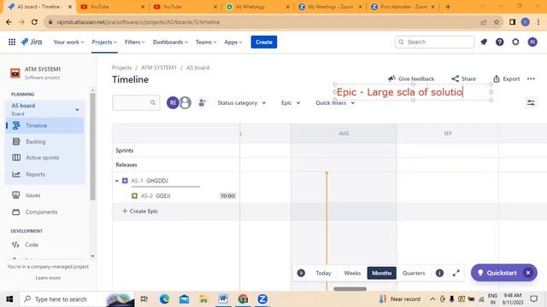Click the AS-2 story type icon
The image size is (547, 307).
[135, 196]
